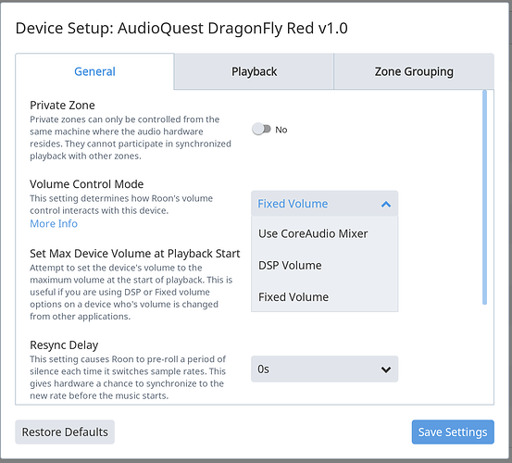Screen dimensions: 512x463
Task: Collapse Volume Control Mode list via up chevron
Action: [386, 205]
